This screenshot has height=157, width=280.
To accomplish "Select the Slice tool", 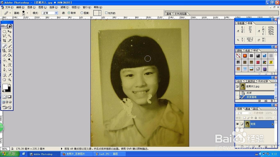I will pos(10,41).
